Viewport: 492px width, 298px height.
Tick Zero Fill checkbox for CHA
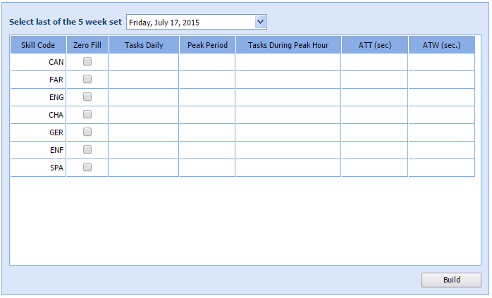pos(87,115)
